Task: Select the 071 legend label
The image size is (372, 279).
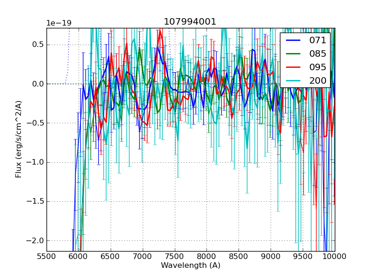Action: click(x=318, y=40)
